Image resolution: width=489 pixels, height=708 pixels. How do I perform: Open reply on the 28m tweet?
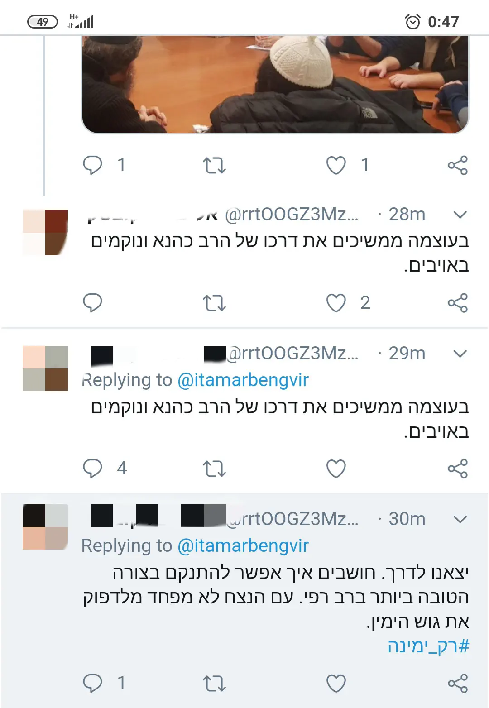pos(92,303)
